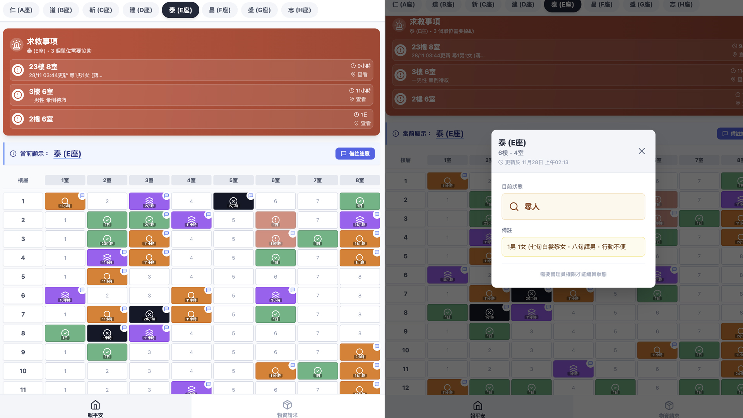The image size is (743, 418).
Task: Open note bubble on floor 6 room 1 cell
Action: 82,290
